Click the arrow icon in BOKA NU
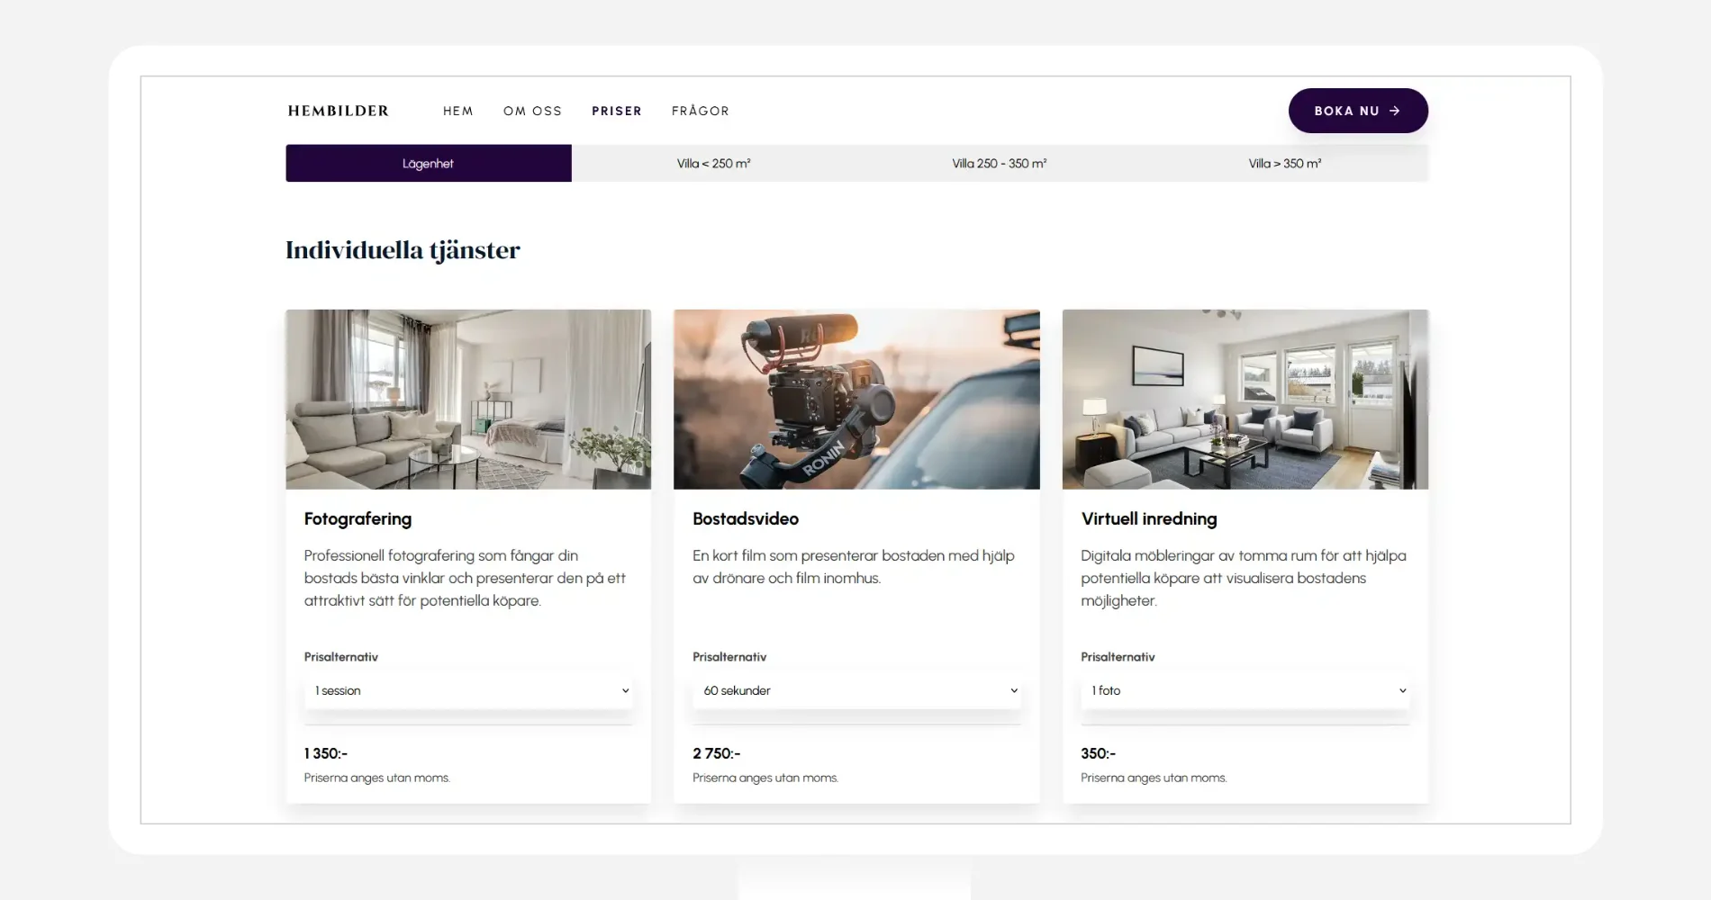 point(1395,111)
